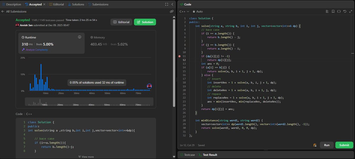
Task: Click the green Solution button
Action: pyautogui.click(x=145, y=22)
